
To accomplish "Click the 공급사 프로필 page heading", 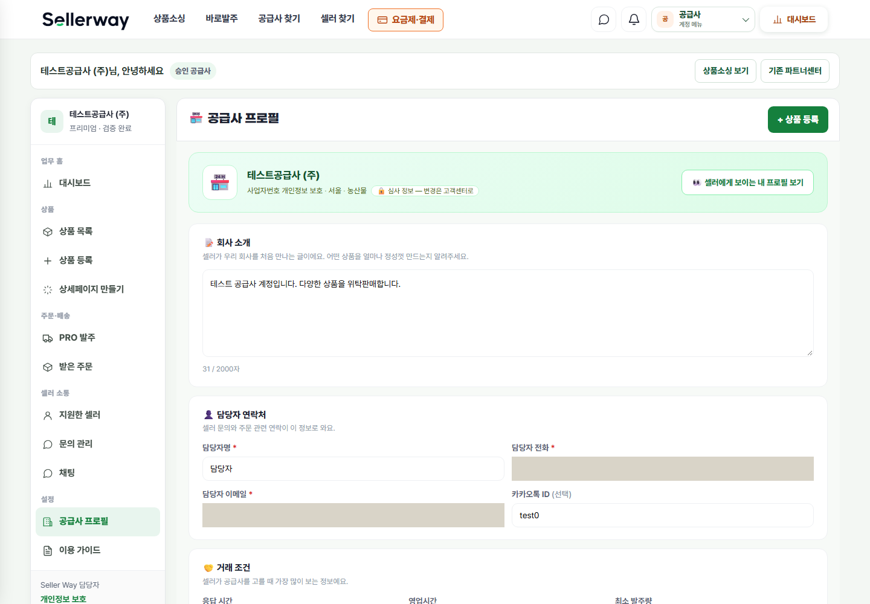I will pyautogui.click(x=243, y=118).
